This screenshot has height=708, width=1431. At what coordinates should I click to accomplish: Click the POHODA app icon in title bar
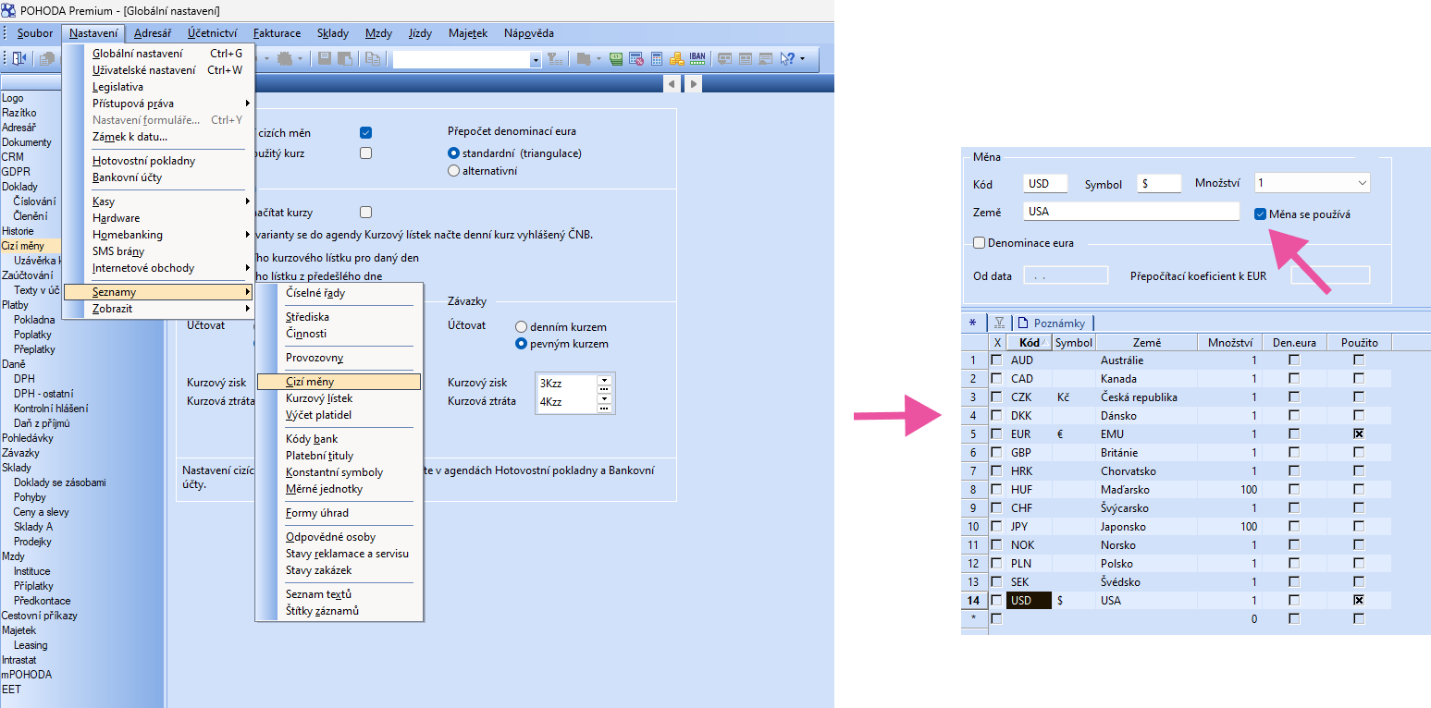9,10
